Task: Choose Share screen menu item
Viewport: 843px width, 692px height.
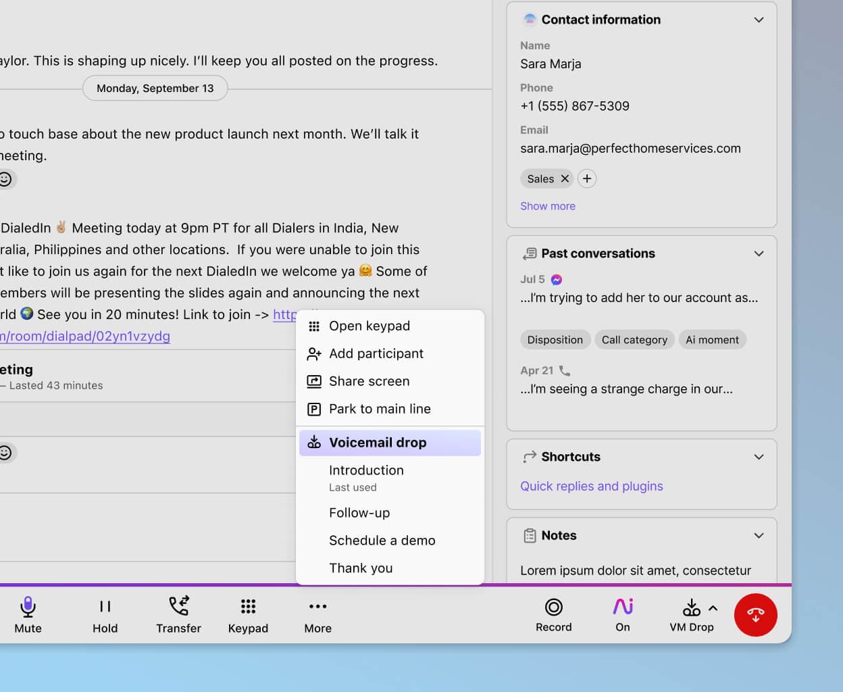Action: click(369, 381)
